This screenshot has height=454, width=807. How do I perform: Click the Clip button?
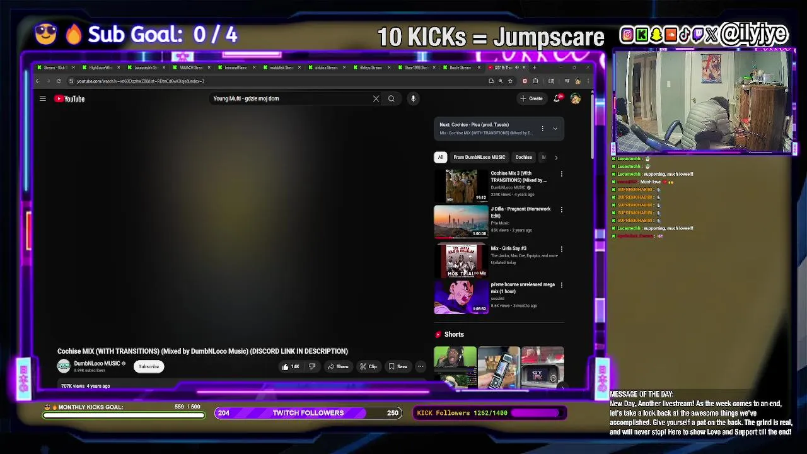coord(369,366)
